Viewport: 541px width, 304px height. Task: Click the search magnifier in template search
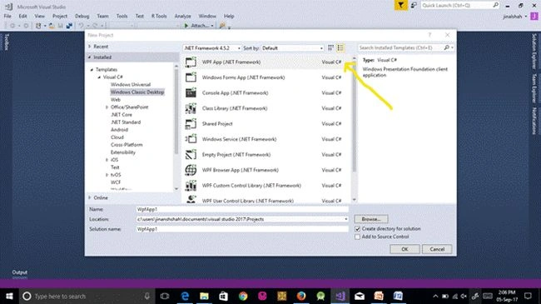pos(447,47)
